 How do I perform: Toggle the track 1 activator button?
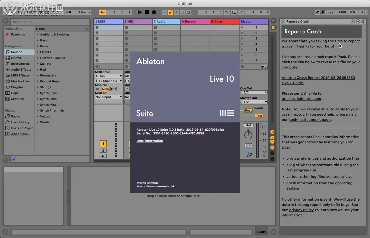(103, 144)
